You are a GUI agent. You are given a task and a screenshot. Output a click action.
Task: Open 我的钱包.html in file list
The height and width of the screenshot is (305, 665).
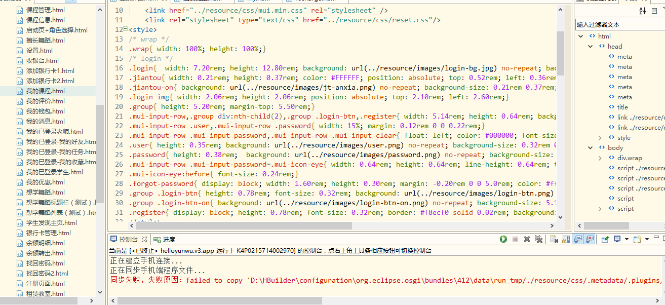click(45, 111)
